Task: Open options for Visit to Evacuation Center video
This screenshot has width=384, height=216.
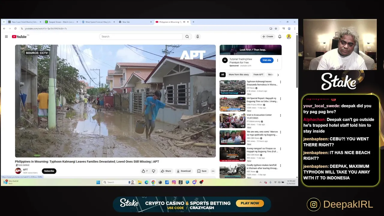Action: coord(280,115)
